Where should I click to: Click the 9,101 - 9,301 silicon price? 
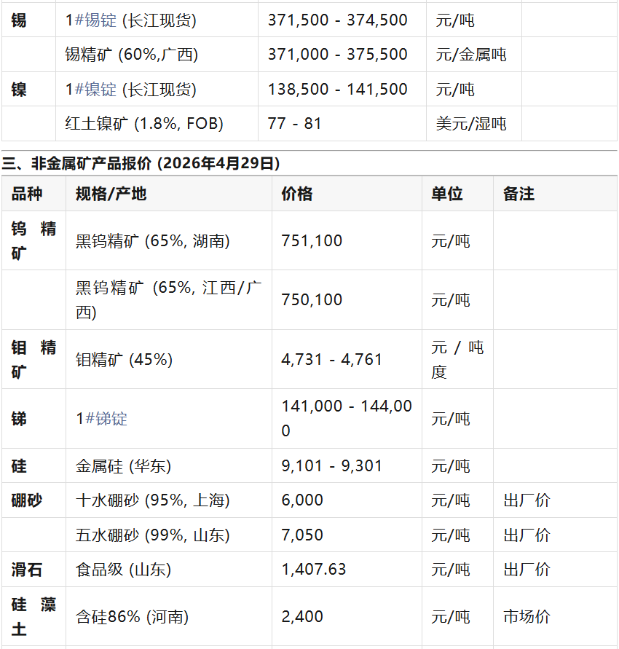[x=331, y=466]
